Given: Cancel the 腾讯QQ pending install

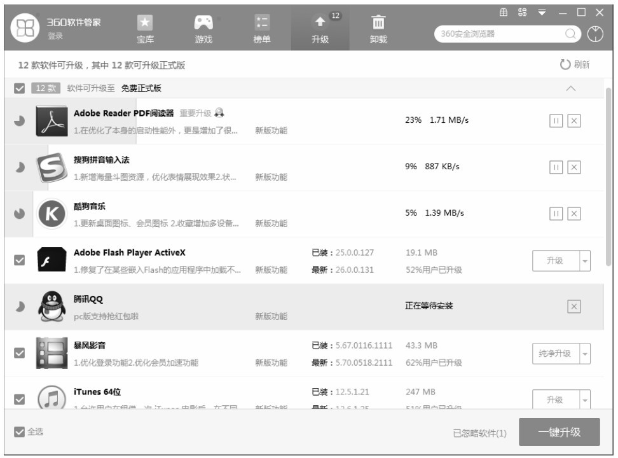Looking at the screenshot, I should (x=574, y=307).
